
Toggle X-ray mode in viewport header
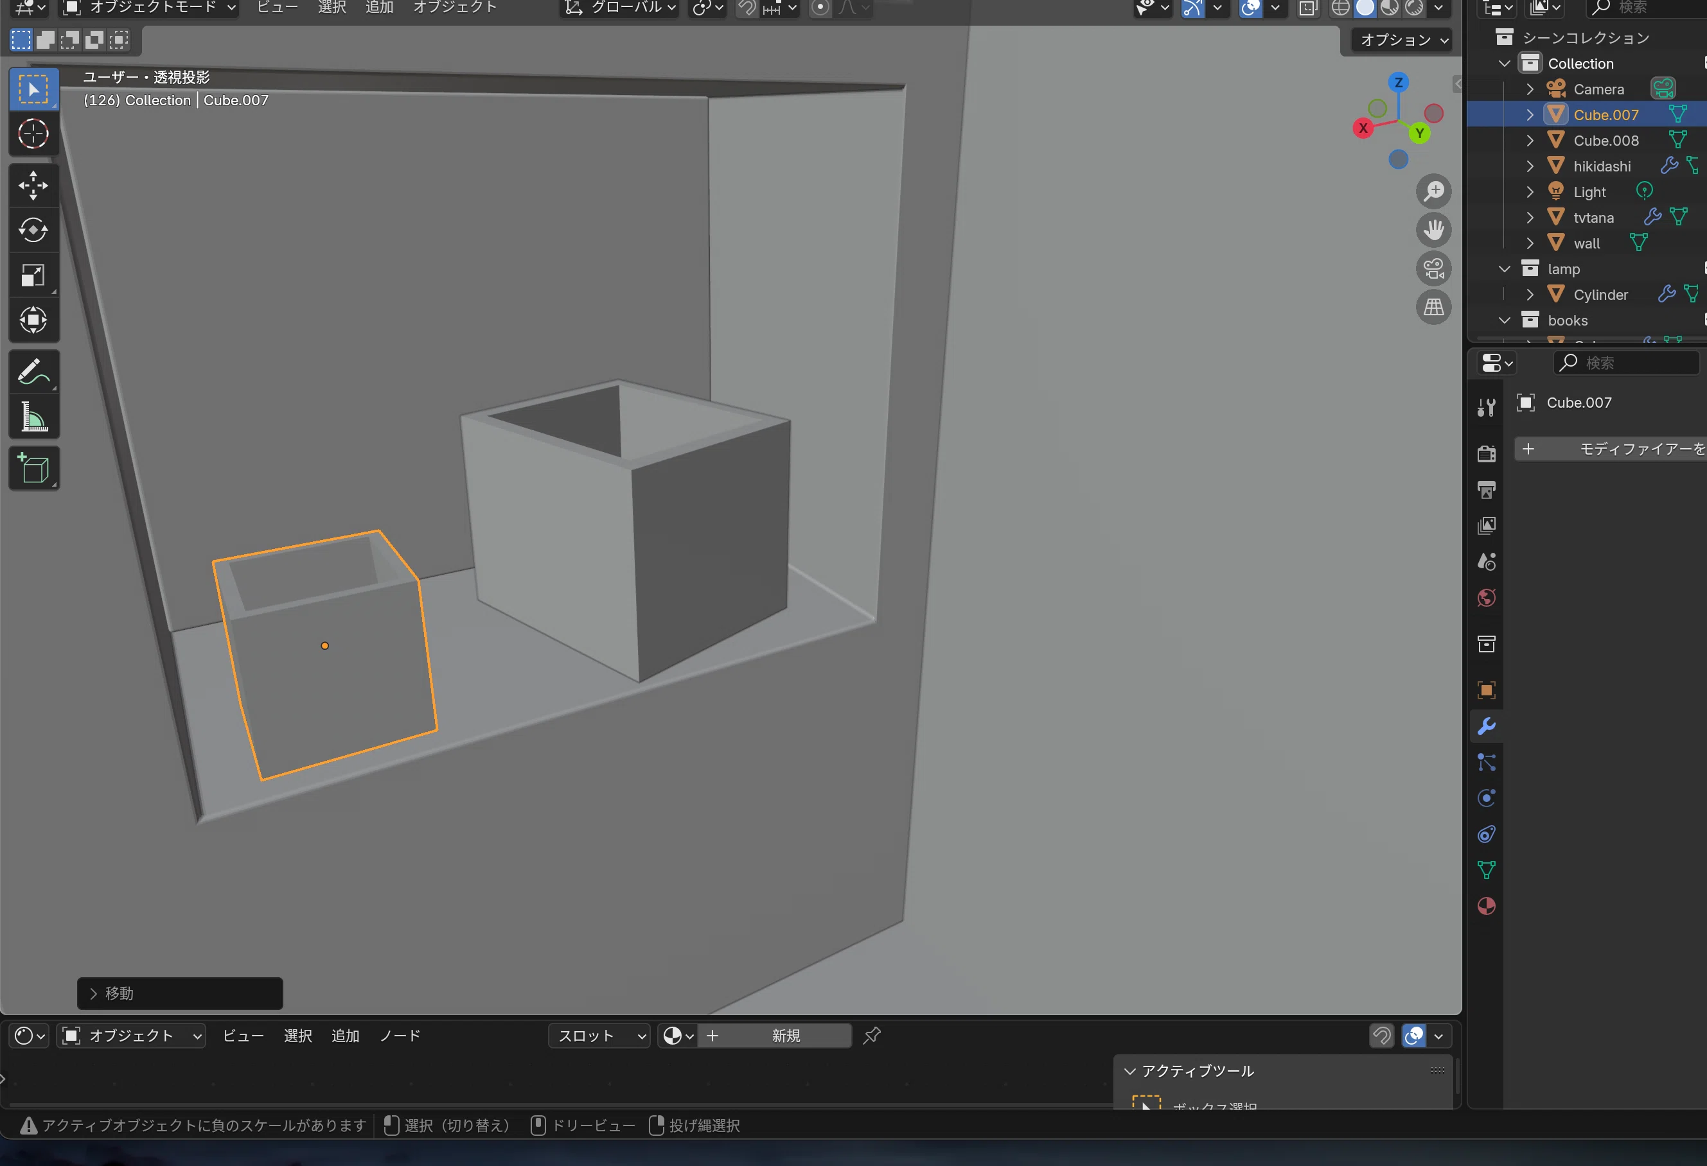click(x=1307, y=8)
